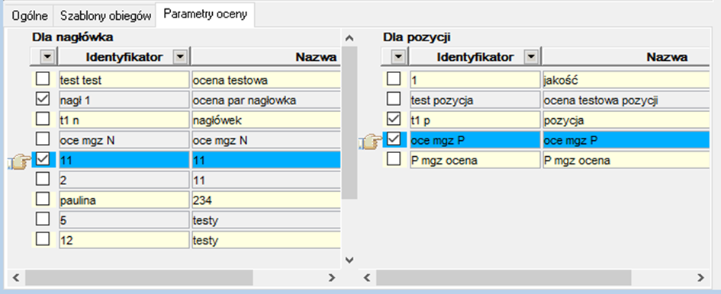The image size is (721, 294).
Task: Click identifier cell '12'
Action: pos(124,240)
